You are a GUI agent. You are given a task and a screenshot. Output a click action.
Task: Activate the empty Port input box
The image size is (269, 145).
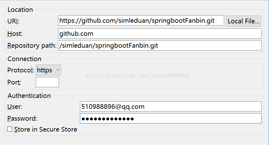[x=47, y=82]
